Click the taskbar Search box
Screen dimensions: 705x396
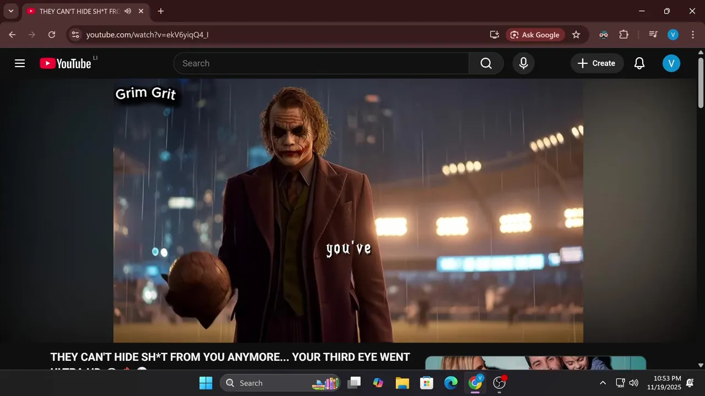[x=280, y=383]
